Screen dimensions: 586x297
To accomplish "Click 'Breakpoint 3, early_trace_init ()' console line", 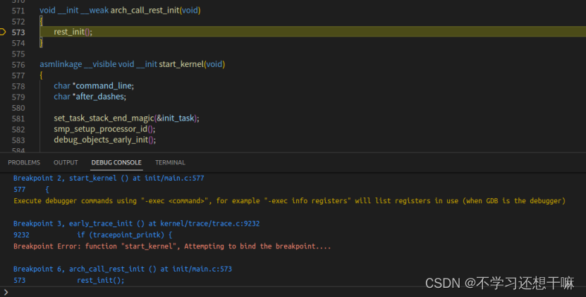I will pyautogui.click(x=136, y=224).
